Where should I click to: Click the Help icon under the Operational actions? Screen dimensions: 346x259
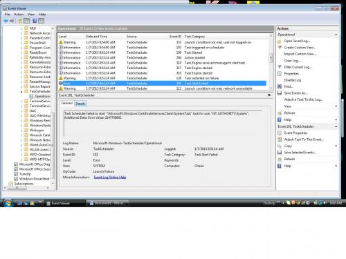pyautogui.click(x=280, y=119)
